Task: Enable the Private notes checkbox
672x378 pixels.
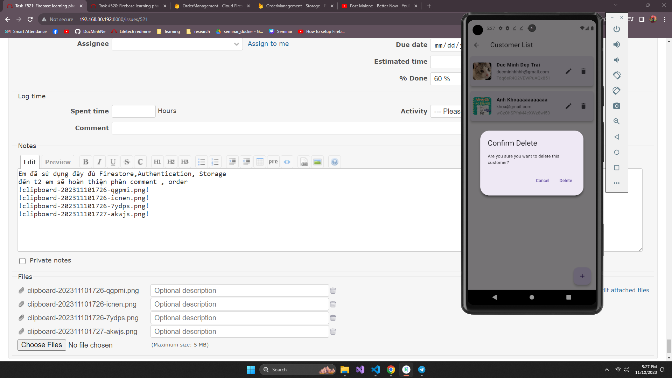Action: pos(22,261)
